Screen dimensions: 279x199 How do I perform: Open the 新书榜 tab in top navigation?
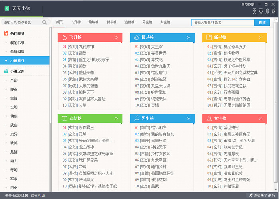111,22
